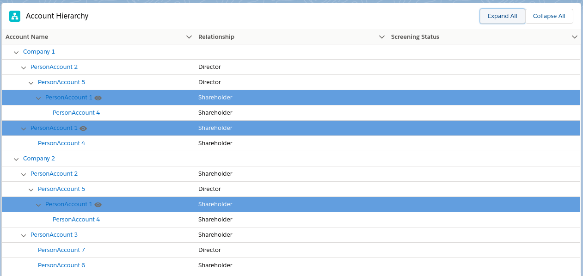
Task: Click the Expand All button
Action: pyautogui.click(x=503, y=16)
